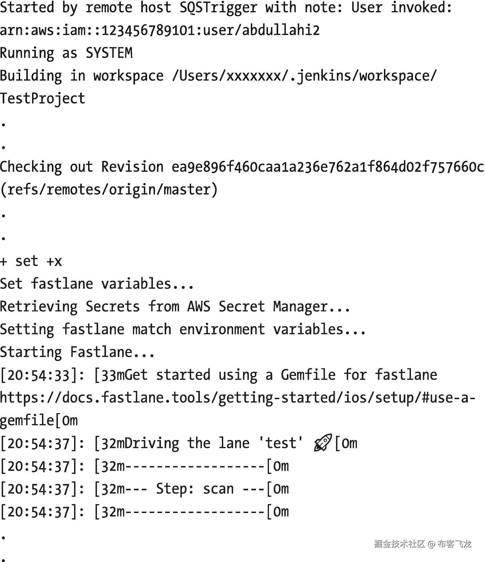Click 'Setting fastlane match environment variables...' line
Screen dimensions: 485x562
tap(183, 329)
